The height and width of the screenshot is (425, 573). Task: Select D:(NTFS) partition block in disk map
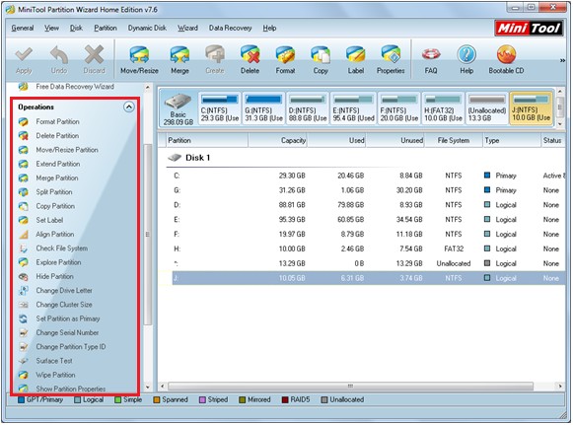coord(308,108)
